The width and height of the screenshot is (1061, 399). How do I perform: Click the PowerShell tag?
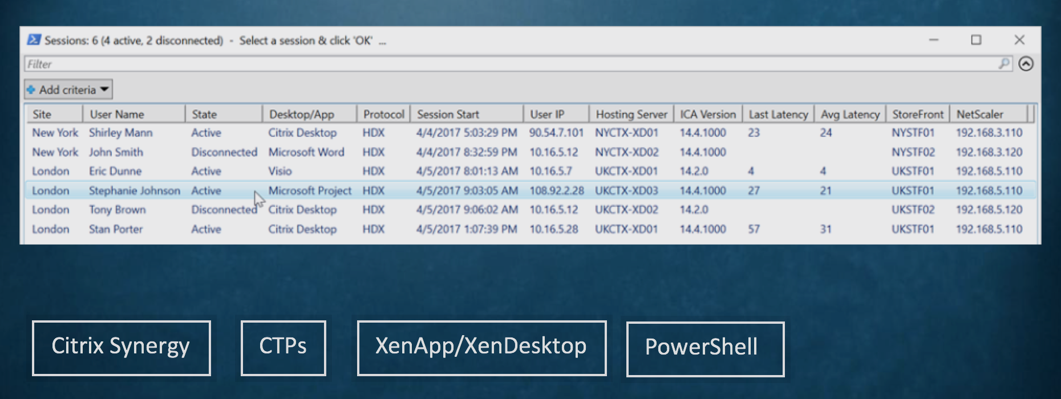coord(704,349)
